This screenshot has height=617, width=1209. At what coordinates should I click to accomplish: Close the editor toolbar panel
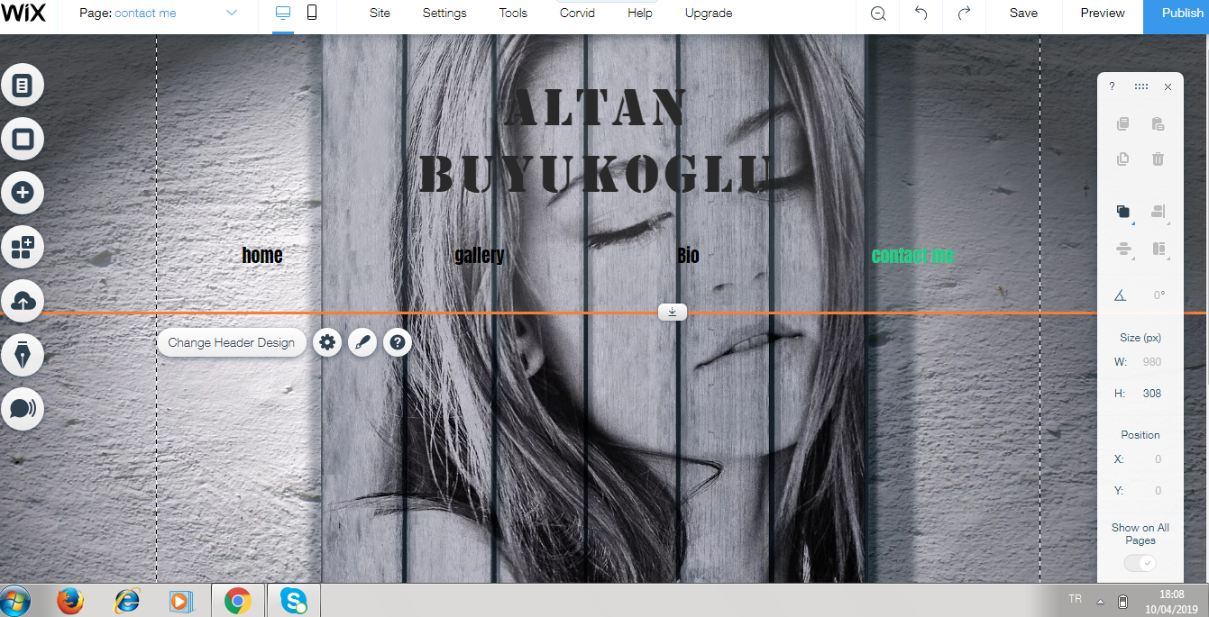click(x=1168, y=86)
